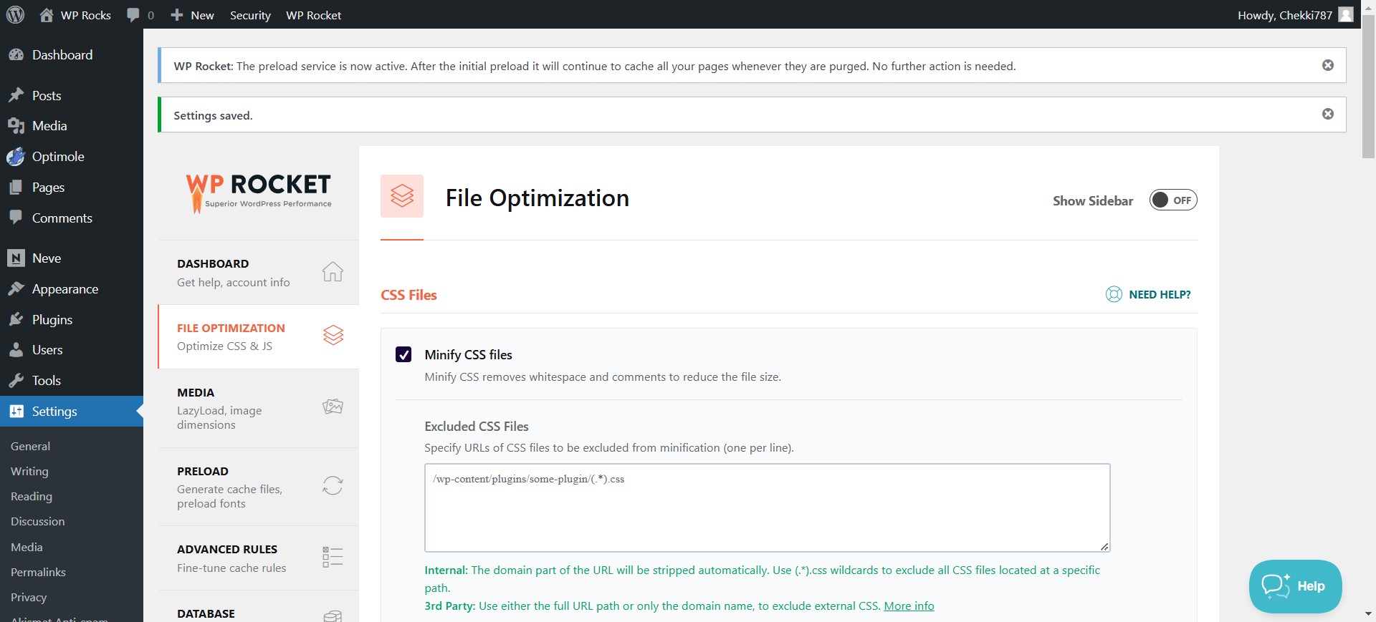Click the Pages icon
The height and width of the screenshot is (622, 1376).
click(x=16, y=187)
